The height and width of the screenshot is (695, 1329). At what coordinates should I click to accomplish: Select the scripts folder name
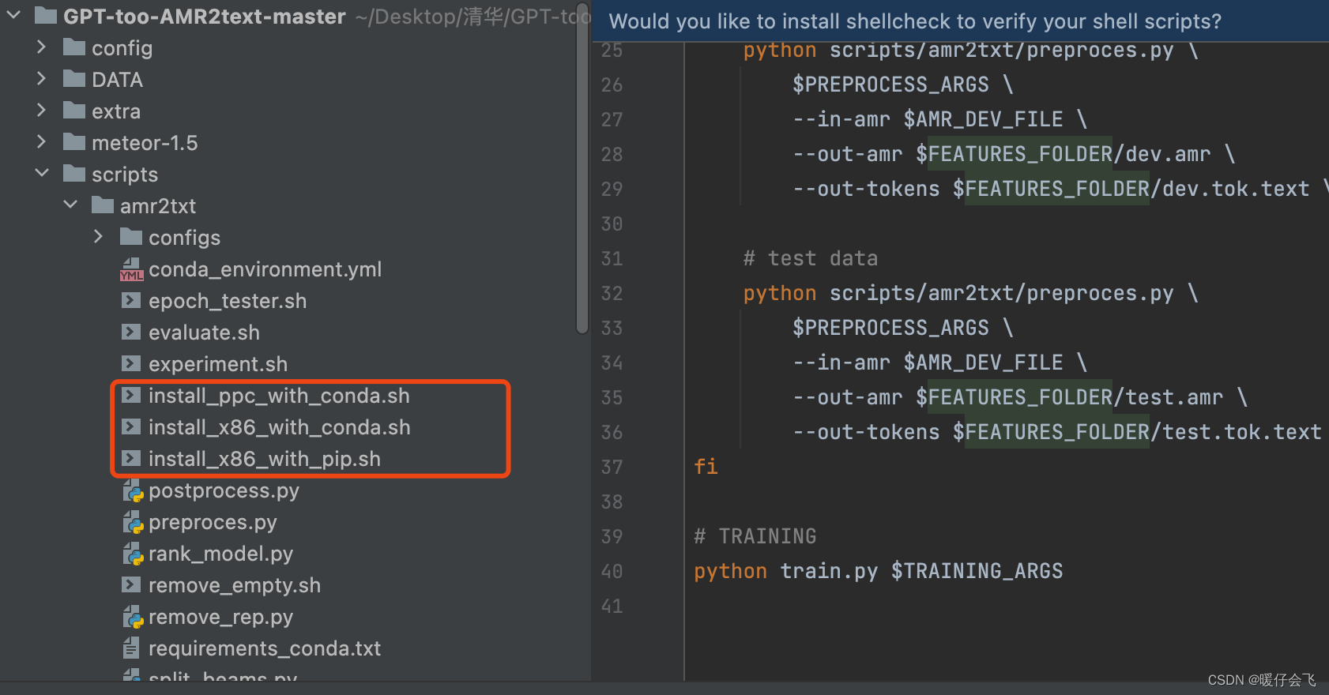point(125,175)
